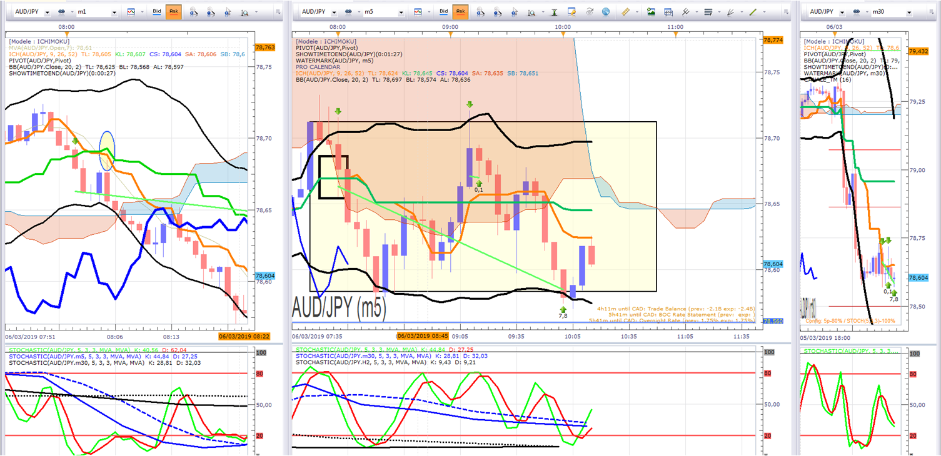Viewport: 941px width, 456px height.
Task: Click the blue globe icon in the m5 toolbar
Action: pyautogui.click(x=606, y=12)
